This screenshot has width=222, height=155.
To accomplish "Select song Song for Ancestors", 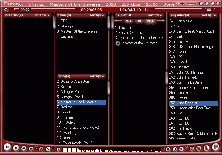I will (73, 81).
